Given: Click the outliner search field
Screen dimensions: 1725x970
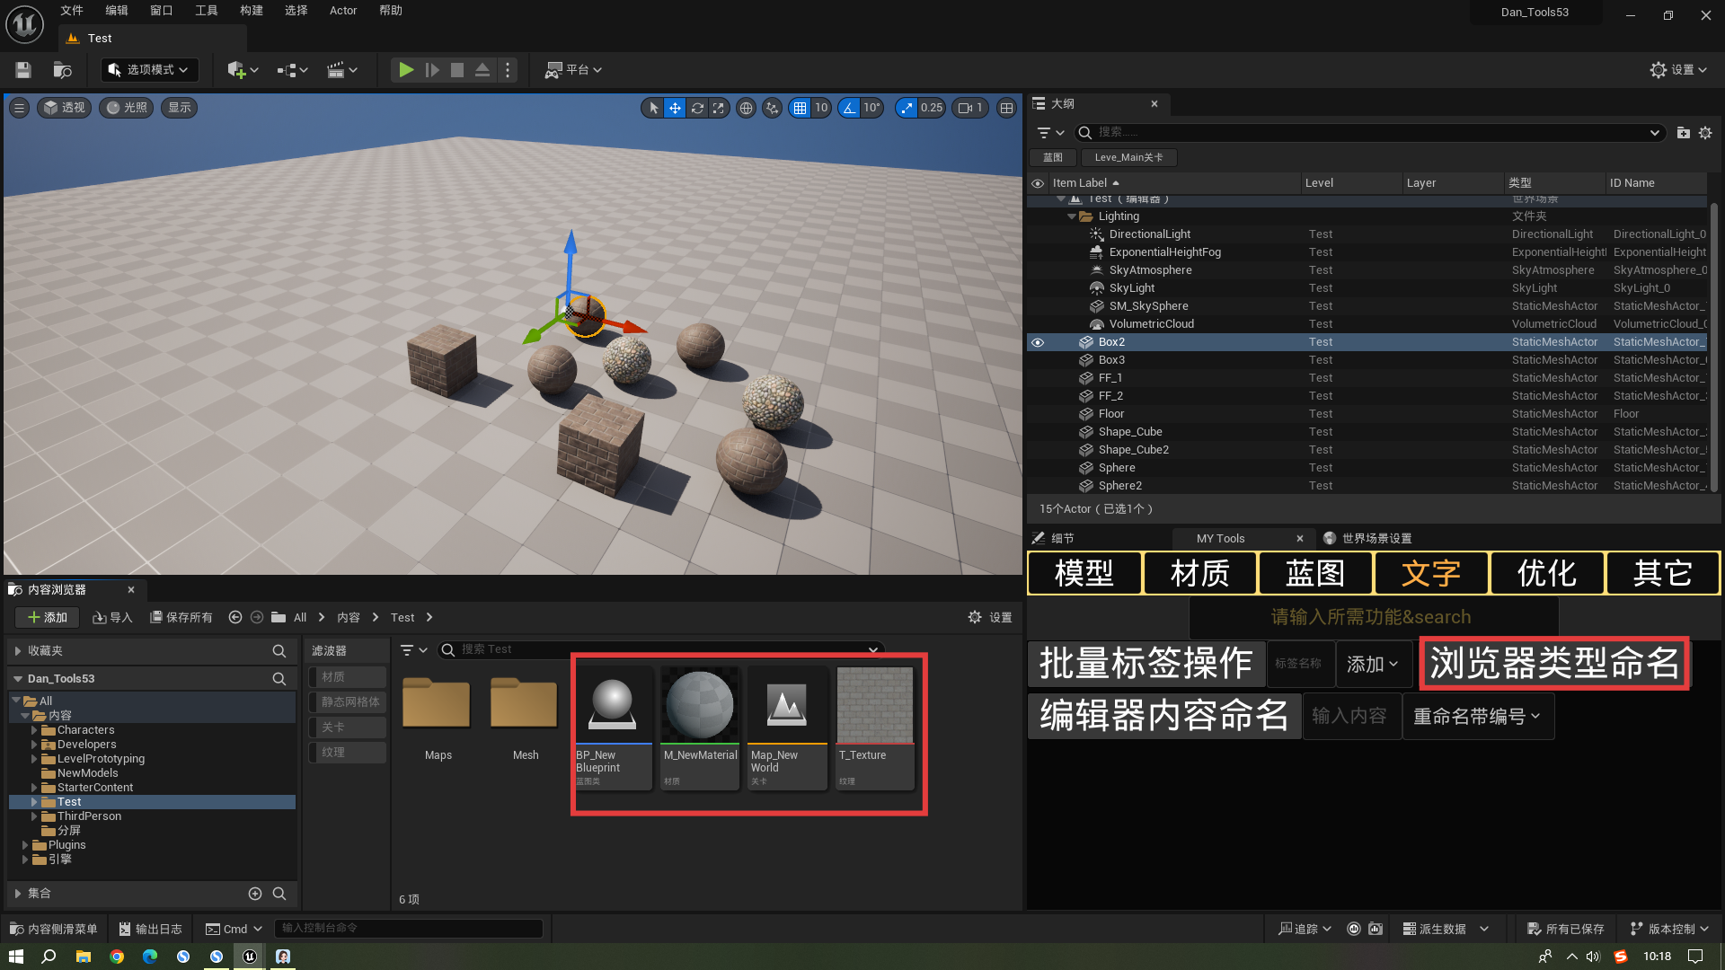Looking at the screenshot, I should click(1369, 133).
